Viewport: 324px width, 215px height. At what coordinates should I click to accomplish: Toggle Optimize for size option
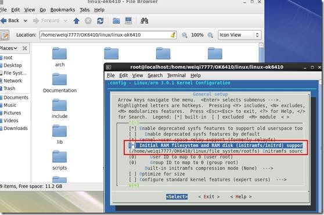point(157,174)
